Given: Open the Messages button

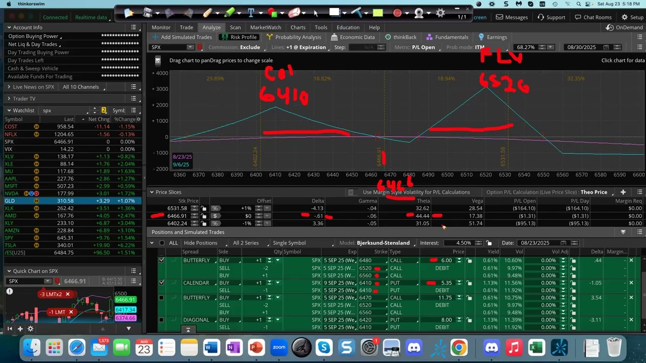Looking at the screenshot, I should 512,17.
